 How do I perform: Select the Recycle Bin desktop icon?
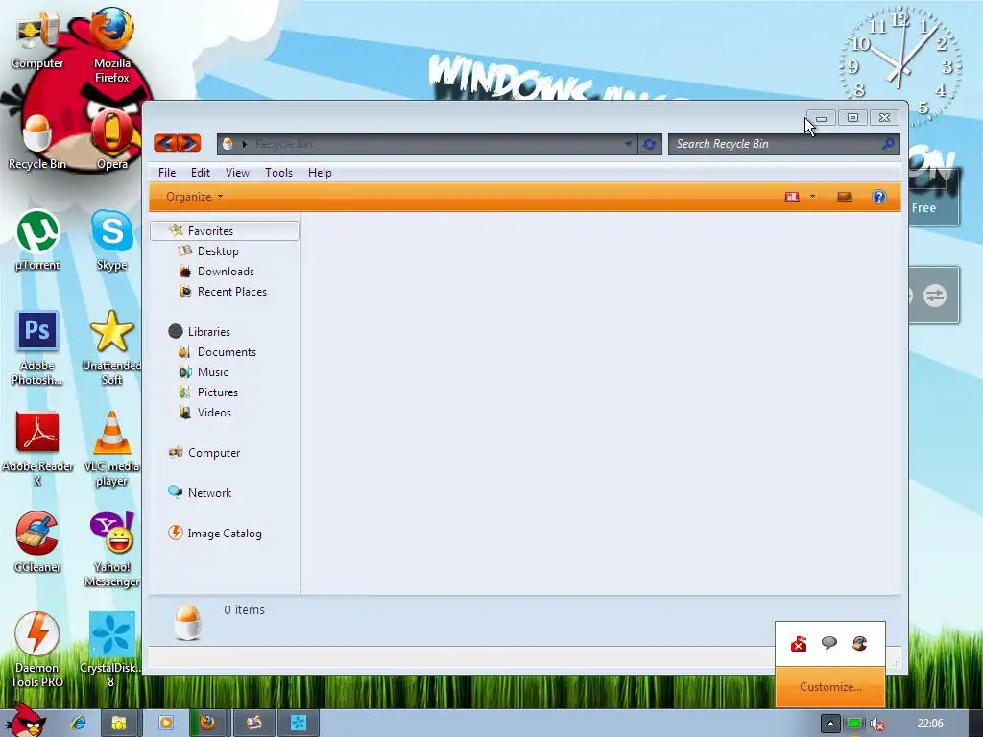click(37, 143)
